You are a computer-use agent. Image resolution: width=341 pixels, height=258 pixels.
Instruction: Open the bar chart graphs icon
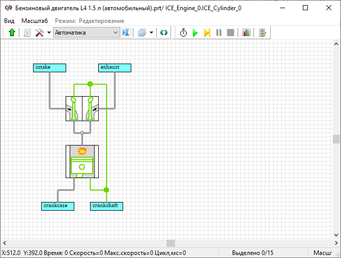point(246,33)
